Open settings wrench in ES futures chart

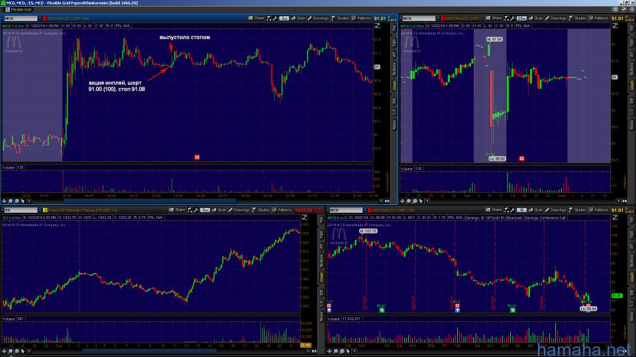coord(196,210)
